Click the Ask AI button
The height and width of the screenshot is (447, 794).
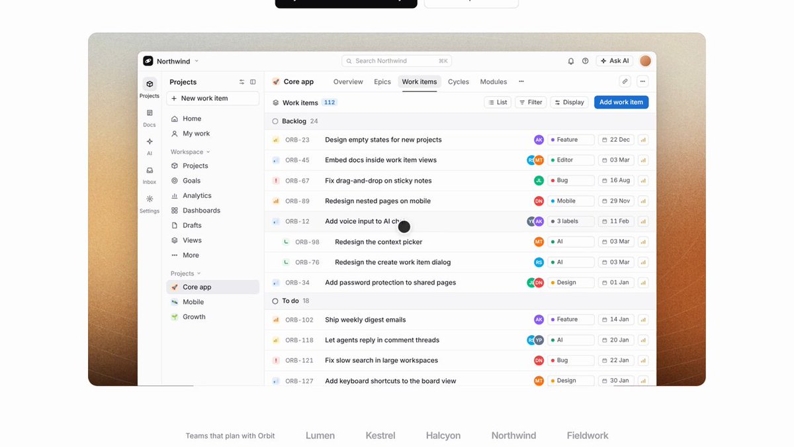[615, 61]
